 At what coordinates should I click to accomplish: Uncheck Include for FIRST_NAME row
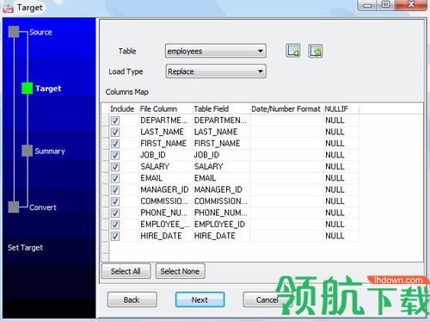coord(115,144)
